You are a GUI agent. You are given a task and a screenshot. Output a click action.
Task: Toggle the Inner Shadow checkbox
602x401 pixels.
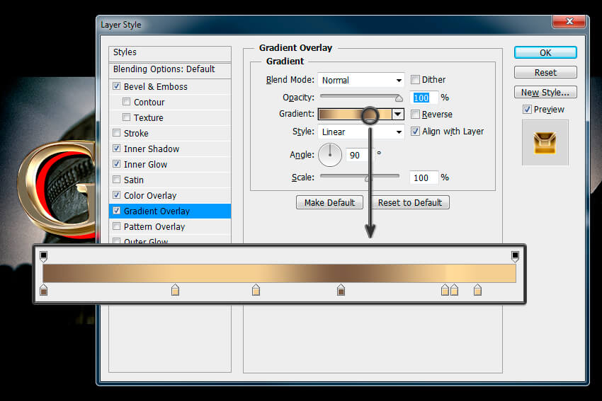point(117,148)
